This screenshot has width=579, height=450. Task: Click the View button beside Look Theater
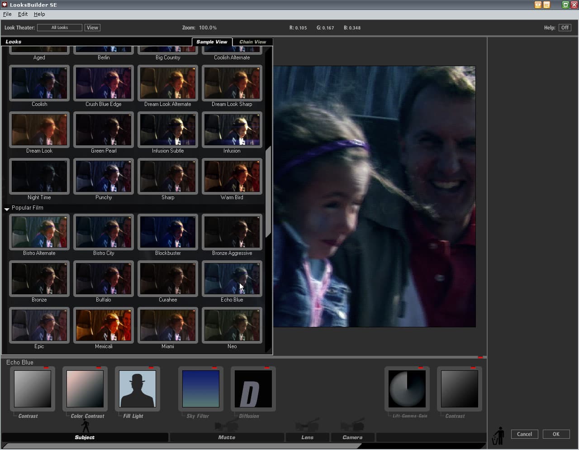(x=92, y=28)
